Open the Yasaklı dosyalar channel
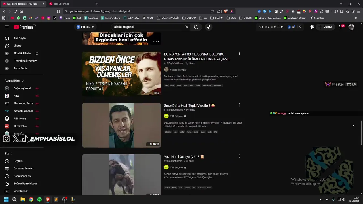363x204 pixels. pos(178,70)
